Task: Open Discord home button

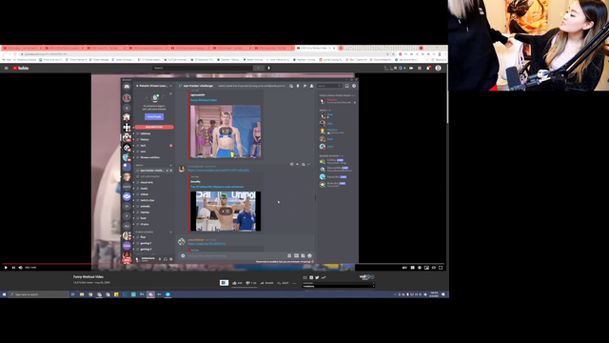Action: point(127,87)
